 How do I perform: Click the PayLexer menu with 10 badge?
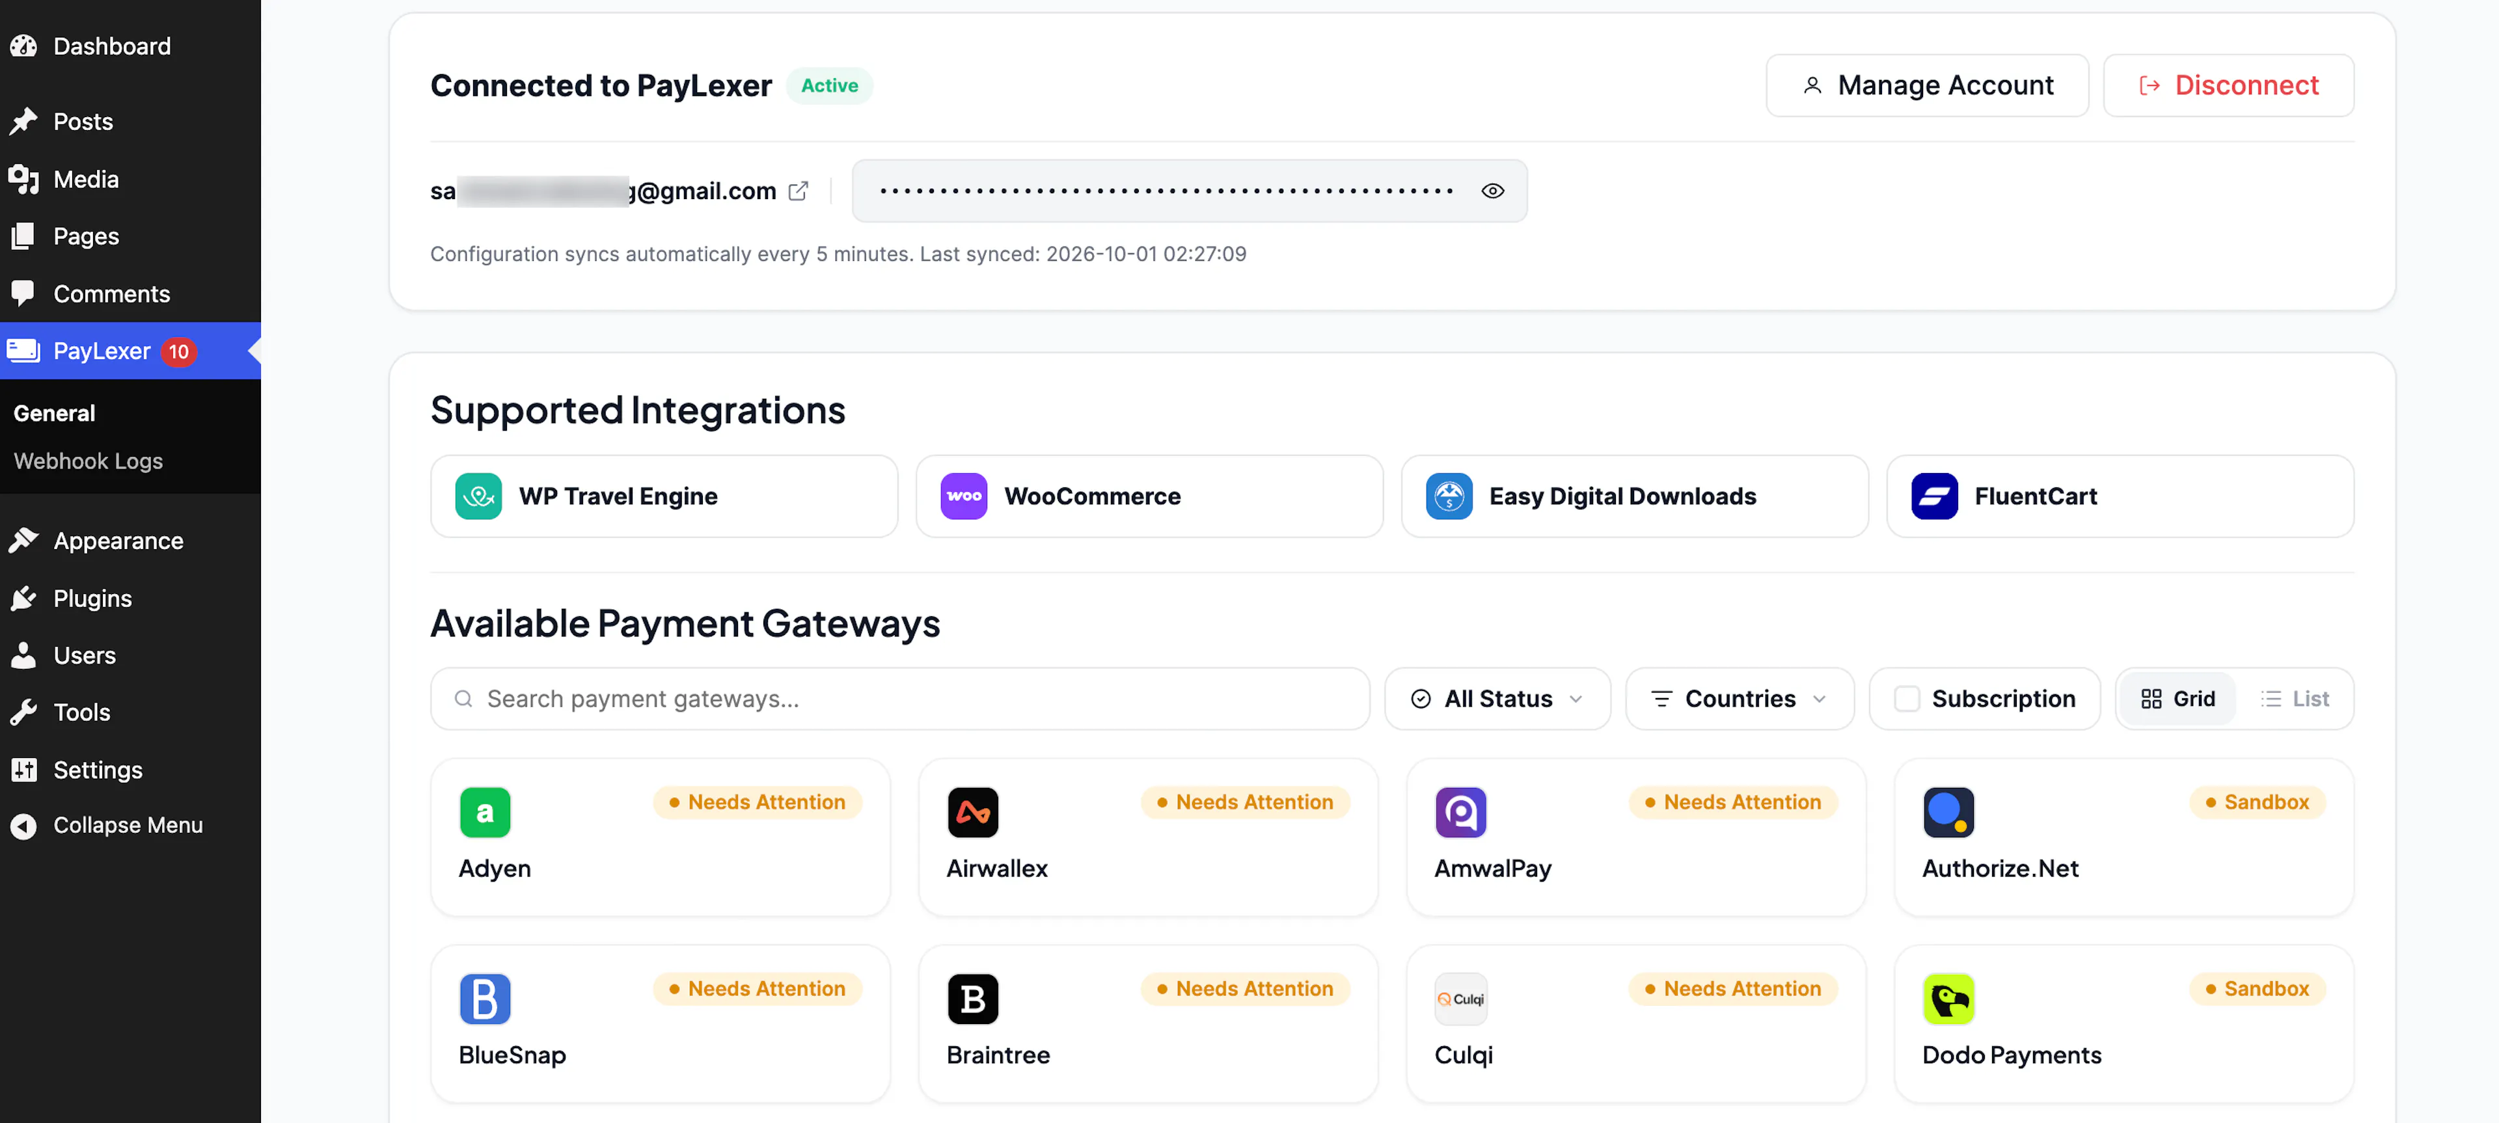point(130,351)
